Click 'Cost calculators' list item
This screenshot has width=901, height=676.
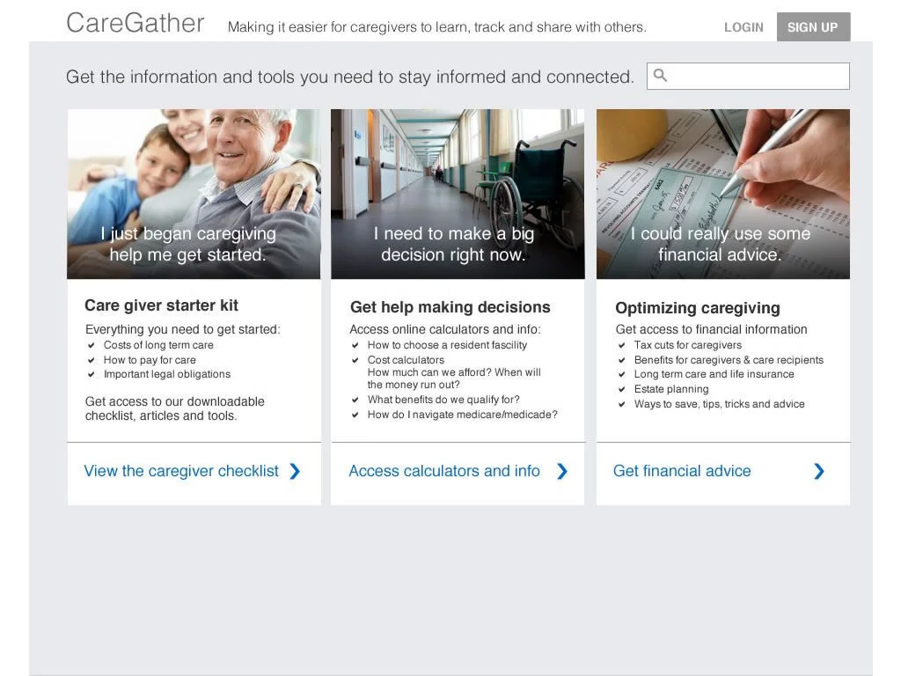406,360
